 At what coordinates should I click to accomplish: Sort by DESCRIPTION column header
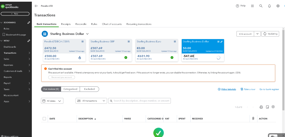click(x=87, y=119)
